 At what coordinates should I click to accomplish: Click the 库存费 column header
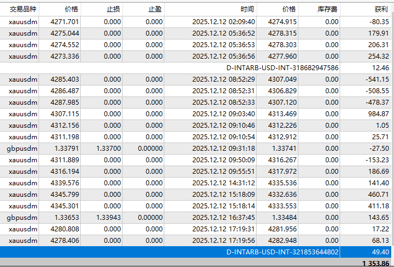coord(328,9)
